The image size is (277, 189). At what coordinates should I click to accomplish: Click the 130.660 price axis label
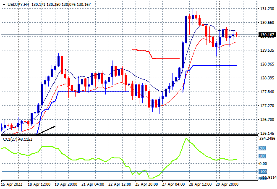[x=267, y=23]
